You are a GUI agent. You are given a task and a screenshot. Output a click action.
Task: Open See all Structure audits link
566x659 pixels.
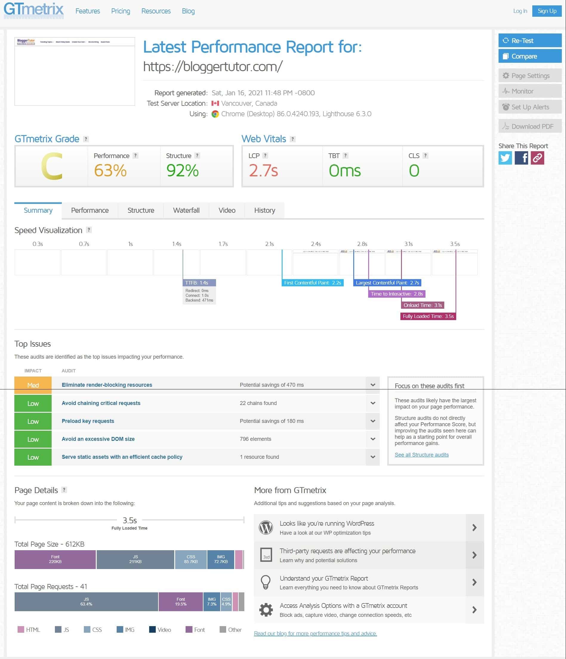[422, 455]
